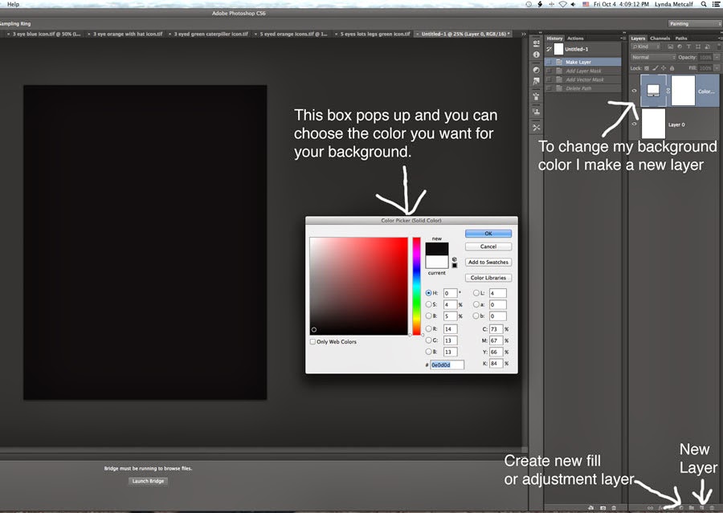This screenshot has height=513, width=723.
Task: Open the layer styles fx icon
Action: tap(660, 507)
